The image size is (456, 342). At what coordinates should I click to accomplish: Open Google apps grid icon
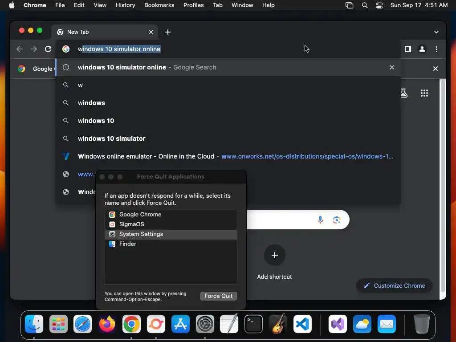click(424, 93)
